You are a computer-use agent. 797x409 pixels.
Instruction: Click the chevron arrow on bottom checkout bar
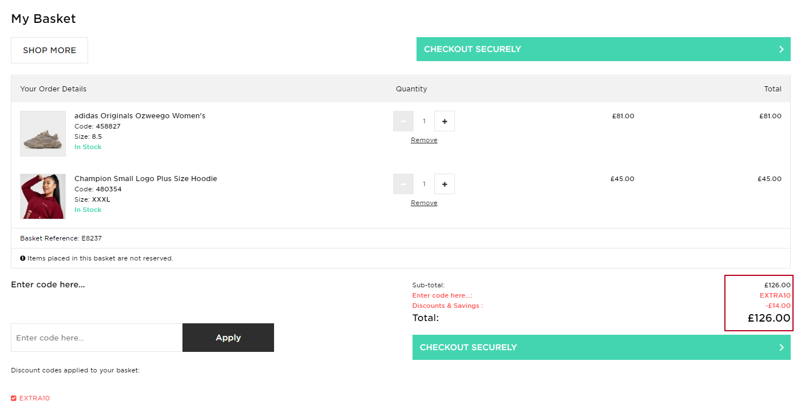tap(782, 347)
